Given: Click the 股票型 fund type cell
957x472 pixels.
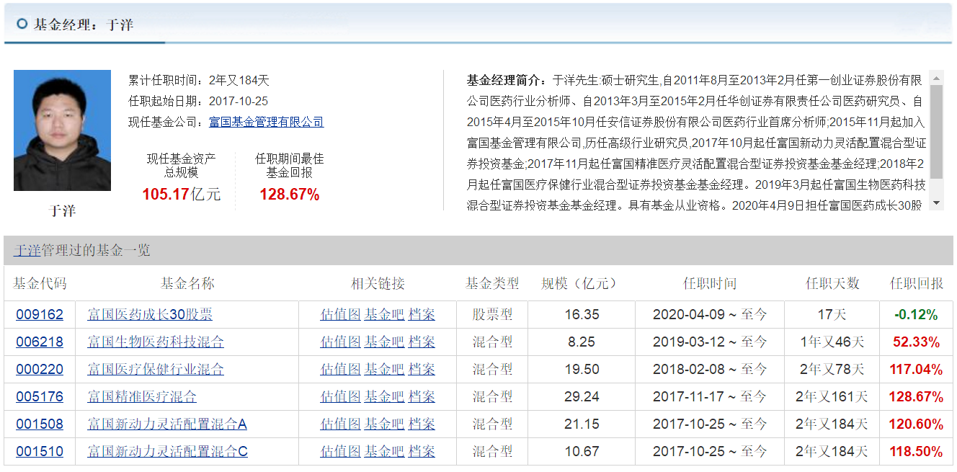Looking at the screenshot, I should (x=492, y=315).
